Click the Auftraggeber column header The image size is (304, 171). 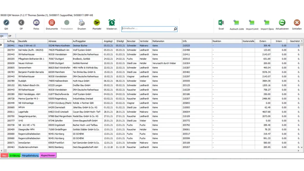(87, 41)
